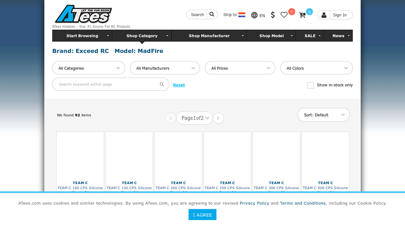Click the header Search field

click(197, 15)
